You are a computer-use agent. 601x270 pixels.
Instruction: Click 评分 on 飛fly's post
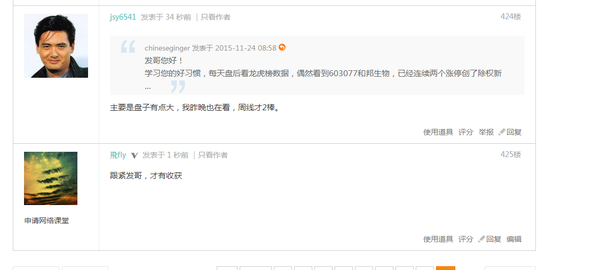coord(466,239)
